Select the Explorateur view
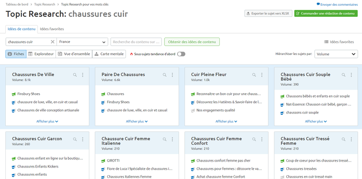 (41, 54)
